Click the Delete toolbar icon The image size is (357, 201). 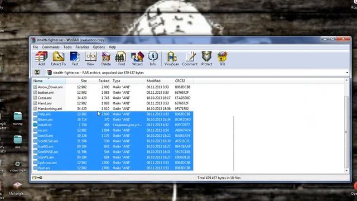tap(106, 58)
